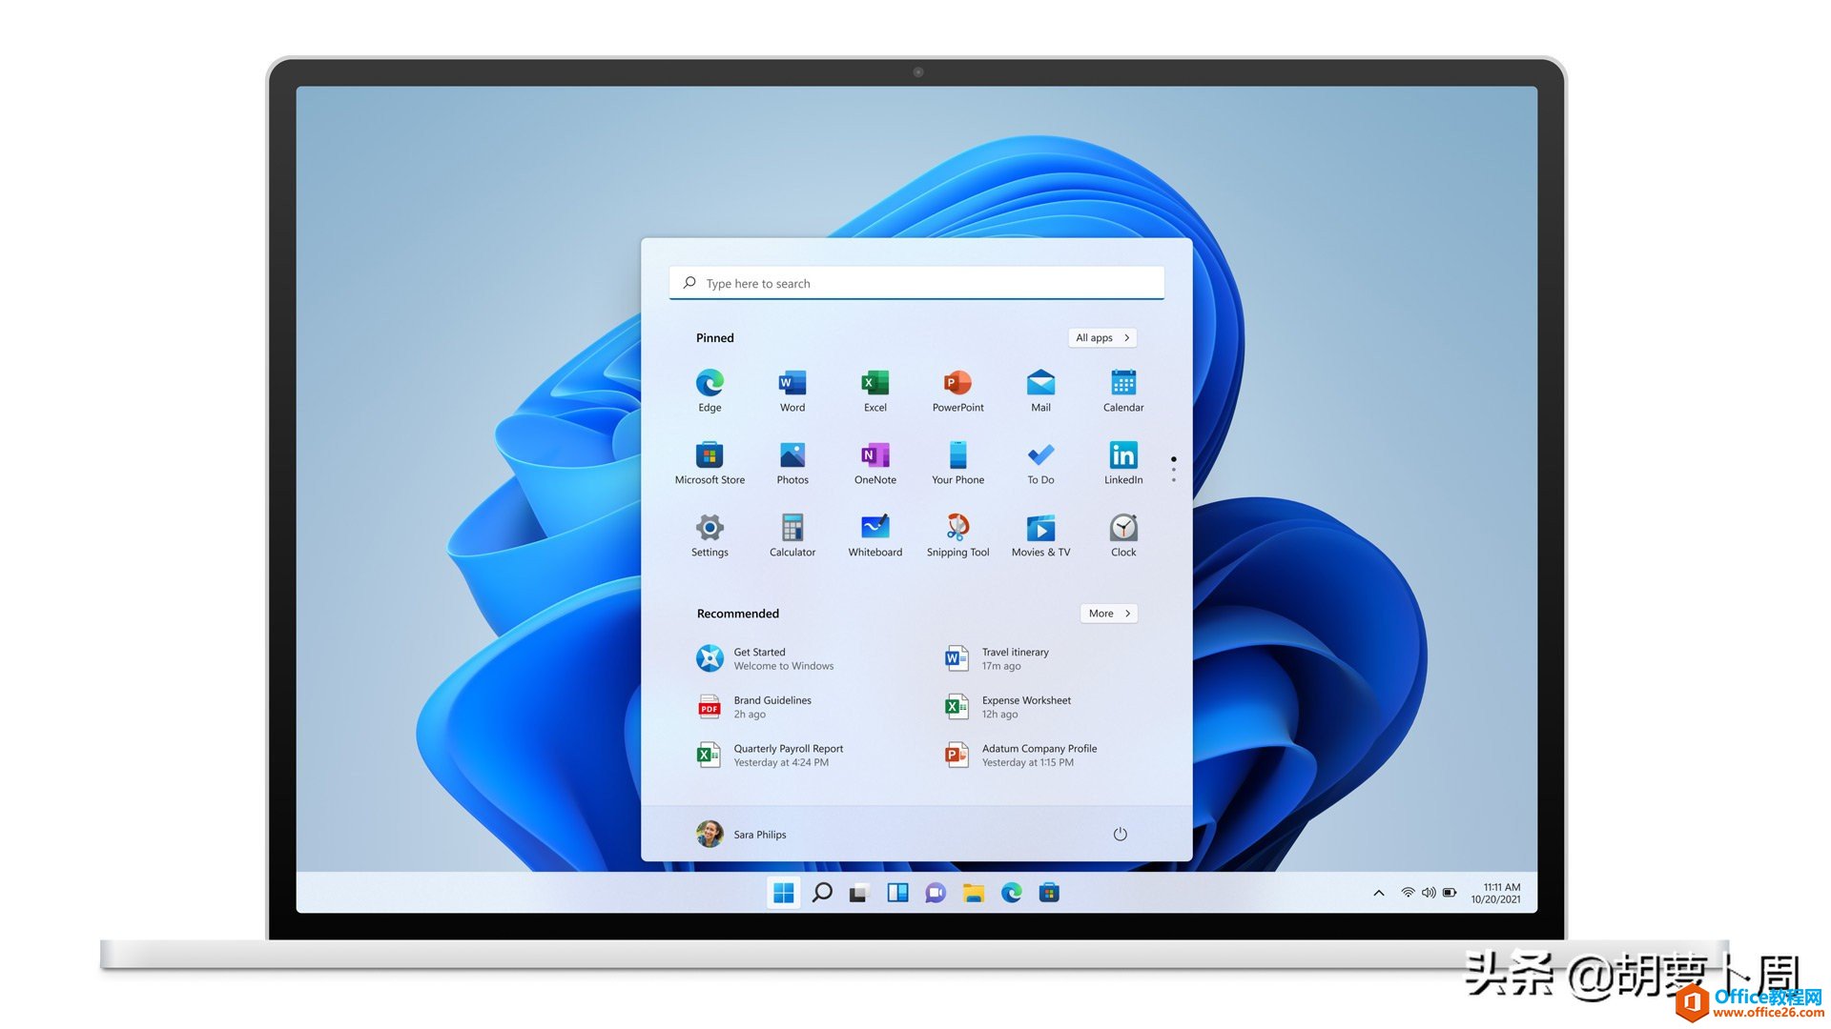Open Microsoft Store from pinned apps
Screen dimensions: 1831x1029
710,454
